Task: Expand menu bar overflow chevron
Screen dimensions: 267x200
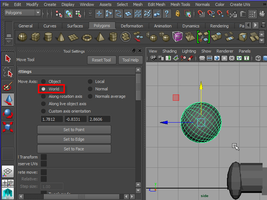Action: coord(265,4)
